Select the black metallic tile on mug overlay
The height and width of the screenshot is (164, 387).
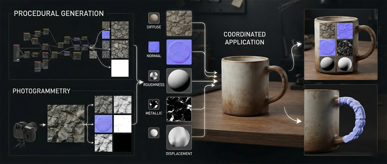pyautogui.click(x=344, y=47)
